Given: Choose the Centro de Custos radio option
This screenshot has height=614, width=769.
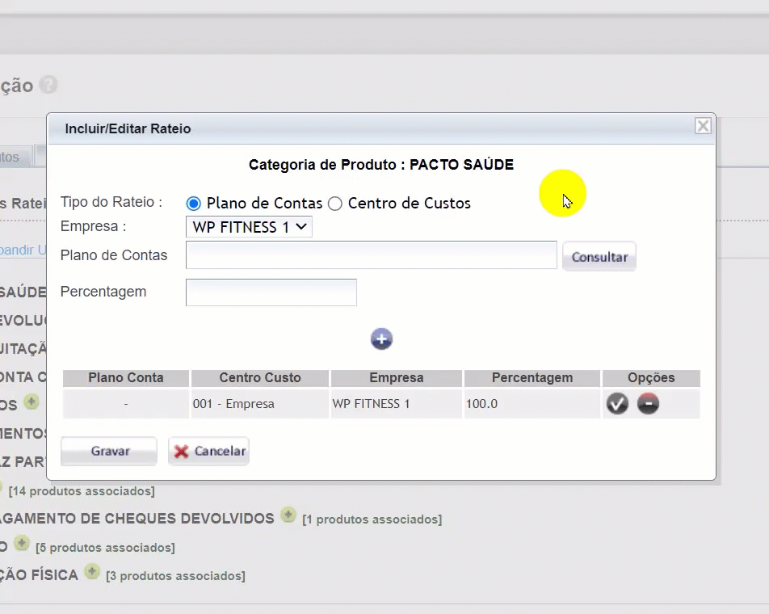Looking at the screenshot, I should pos(335,204).
